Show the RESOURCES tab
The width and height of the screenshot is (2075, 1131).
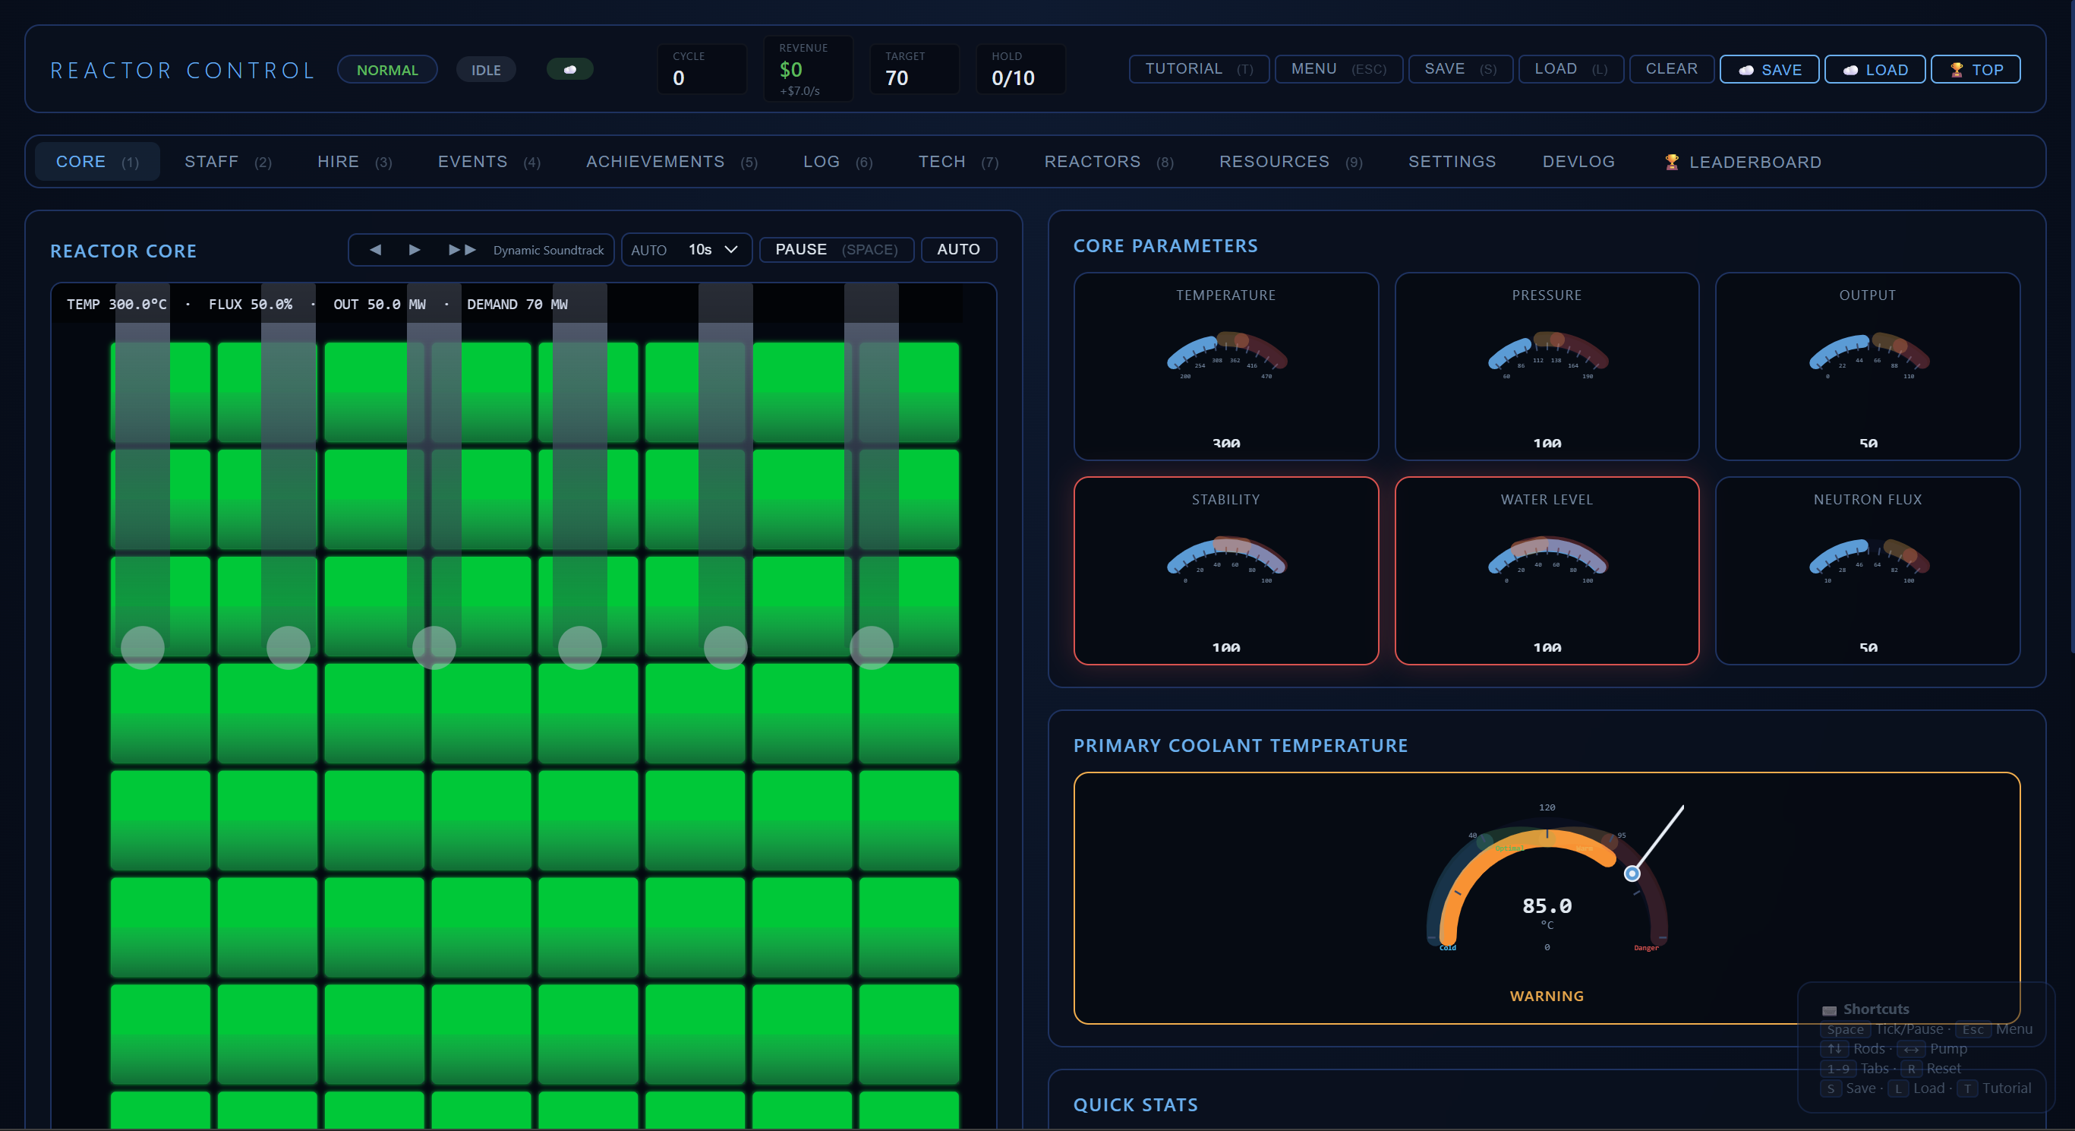1291,161
